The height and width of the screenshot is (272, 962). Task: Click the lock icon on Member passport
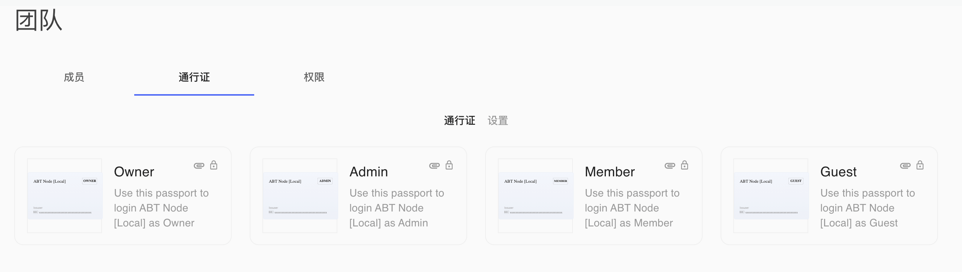(x=685, y=165)
